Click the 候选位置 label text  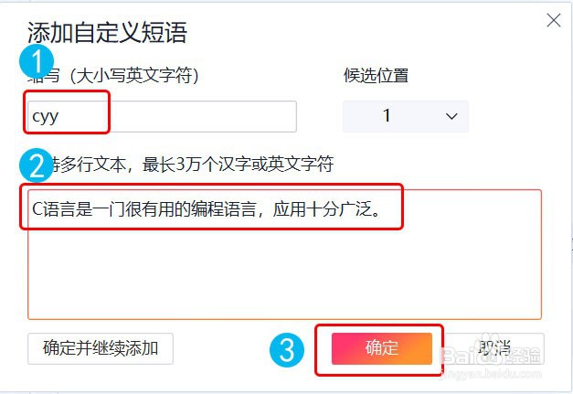point(376,75)
